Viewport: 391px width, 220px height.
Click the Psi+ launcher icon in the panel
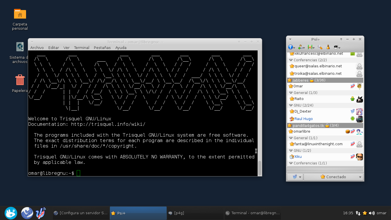[x=41, y=213]
